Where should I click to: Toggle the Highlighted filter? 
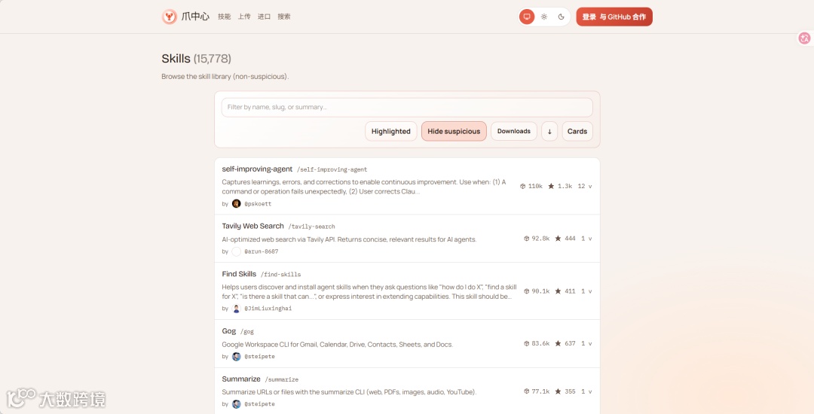[x=391, y=131]
